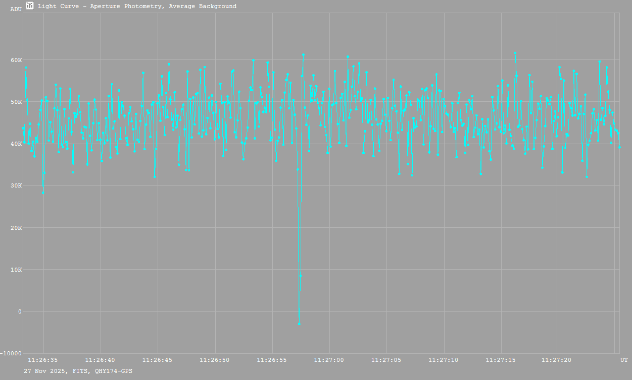632x380 pixels.
Task: Click the 11:27:00 time axis tick label
Action: pyautogui.click(x=329, y=360)
